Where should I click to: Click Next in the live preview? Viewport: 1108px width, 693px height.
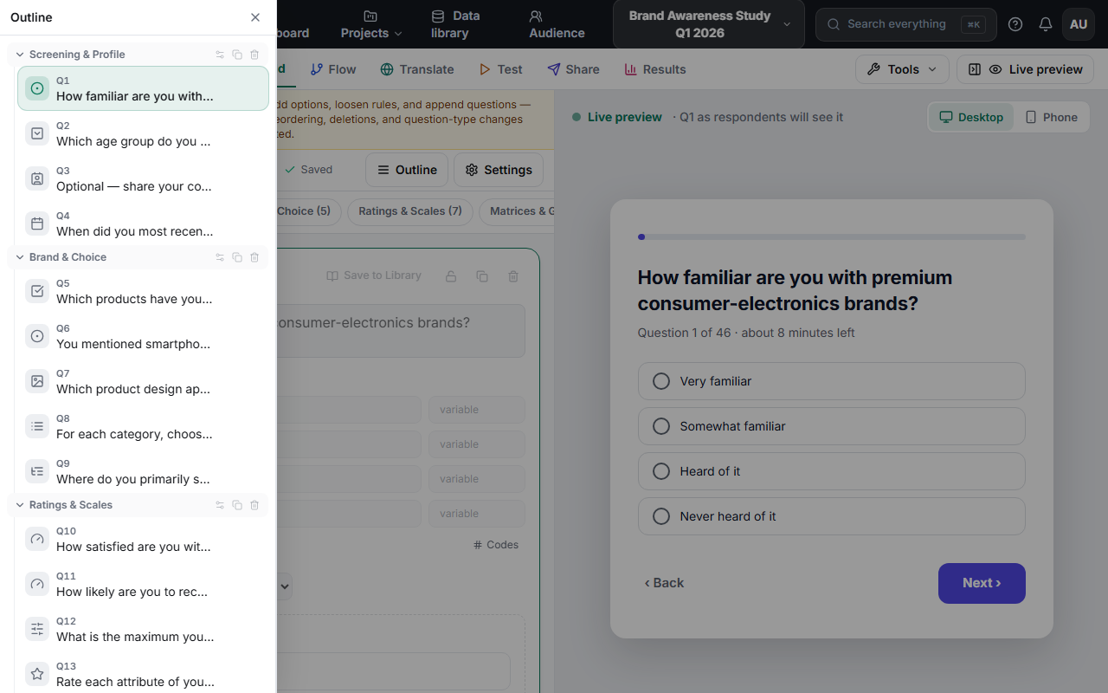click(982, 583)
